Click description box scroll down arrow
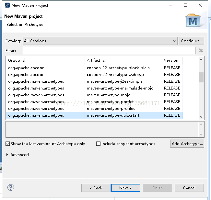This screenshot has height=200, width=211. (x=201, y=134)
